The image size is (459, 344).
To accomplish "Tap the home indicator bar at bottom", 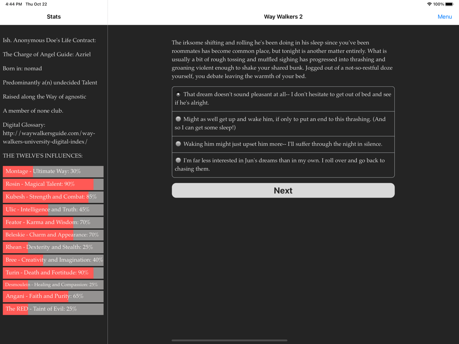I will 229,340.
